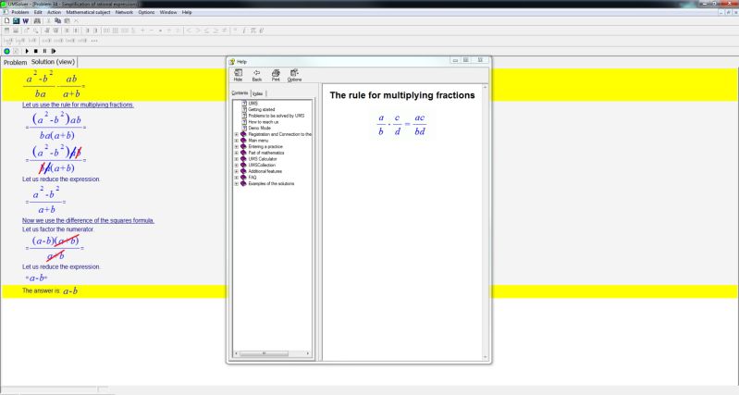
Task: Expand the UMS Calculator topic
Action: coord(237,159)
